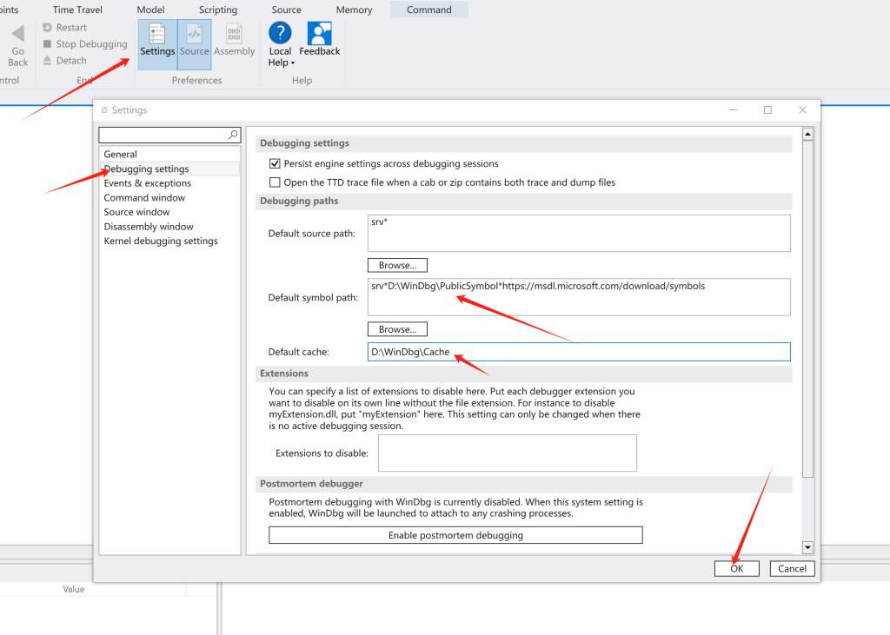The image size is (890, 635).
Task: Enable Open the TTD trace file checkbox
Action: [x=276, y=182]
